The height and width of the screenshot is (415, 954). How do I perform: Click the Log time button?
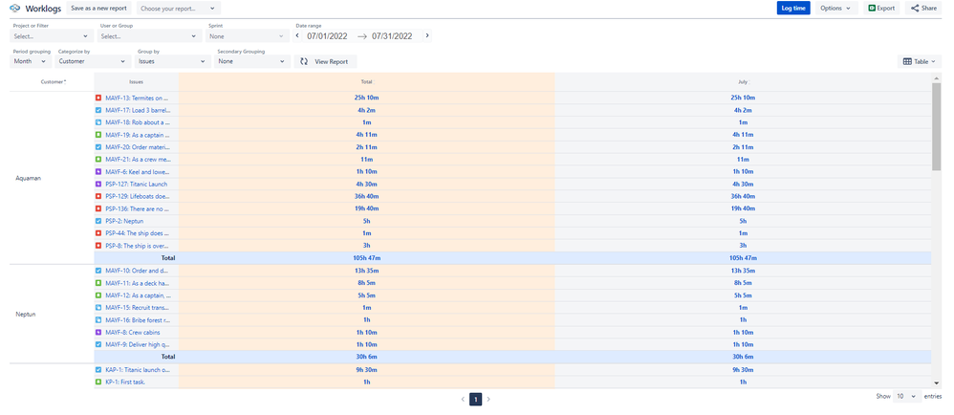click(793, 9)
